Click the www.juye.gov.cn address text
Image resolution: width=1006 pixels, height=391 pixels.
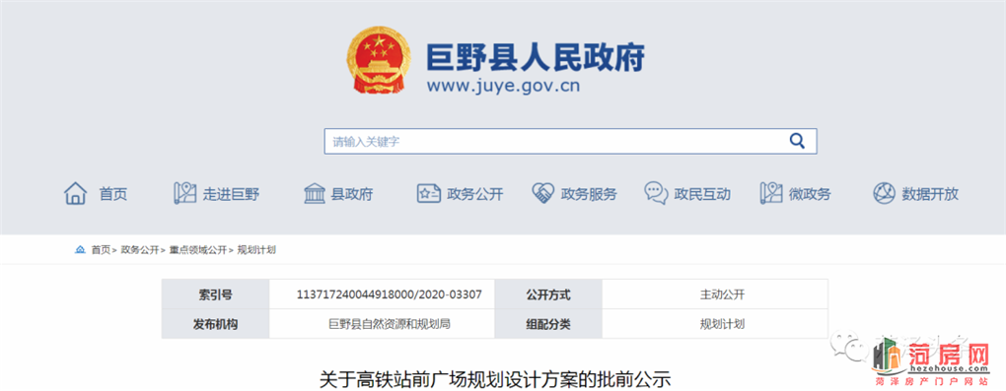[x=503, y=87]
